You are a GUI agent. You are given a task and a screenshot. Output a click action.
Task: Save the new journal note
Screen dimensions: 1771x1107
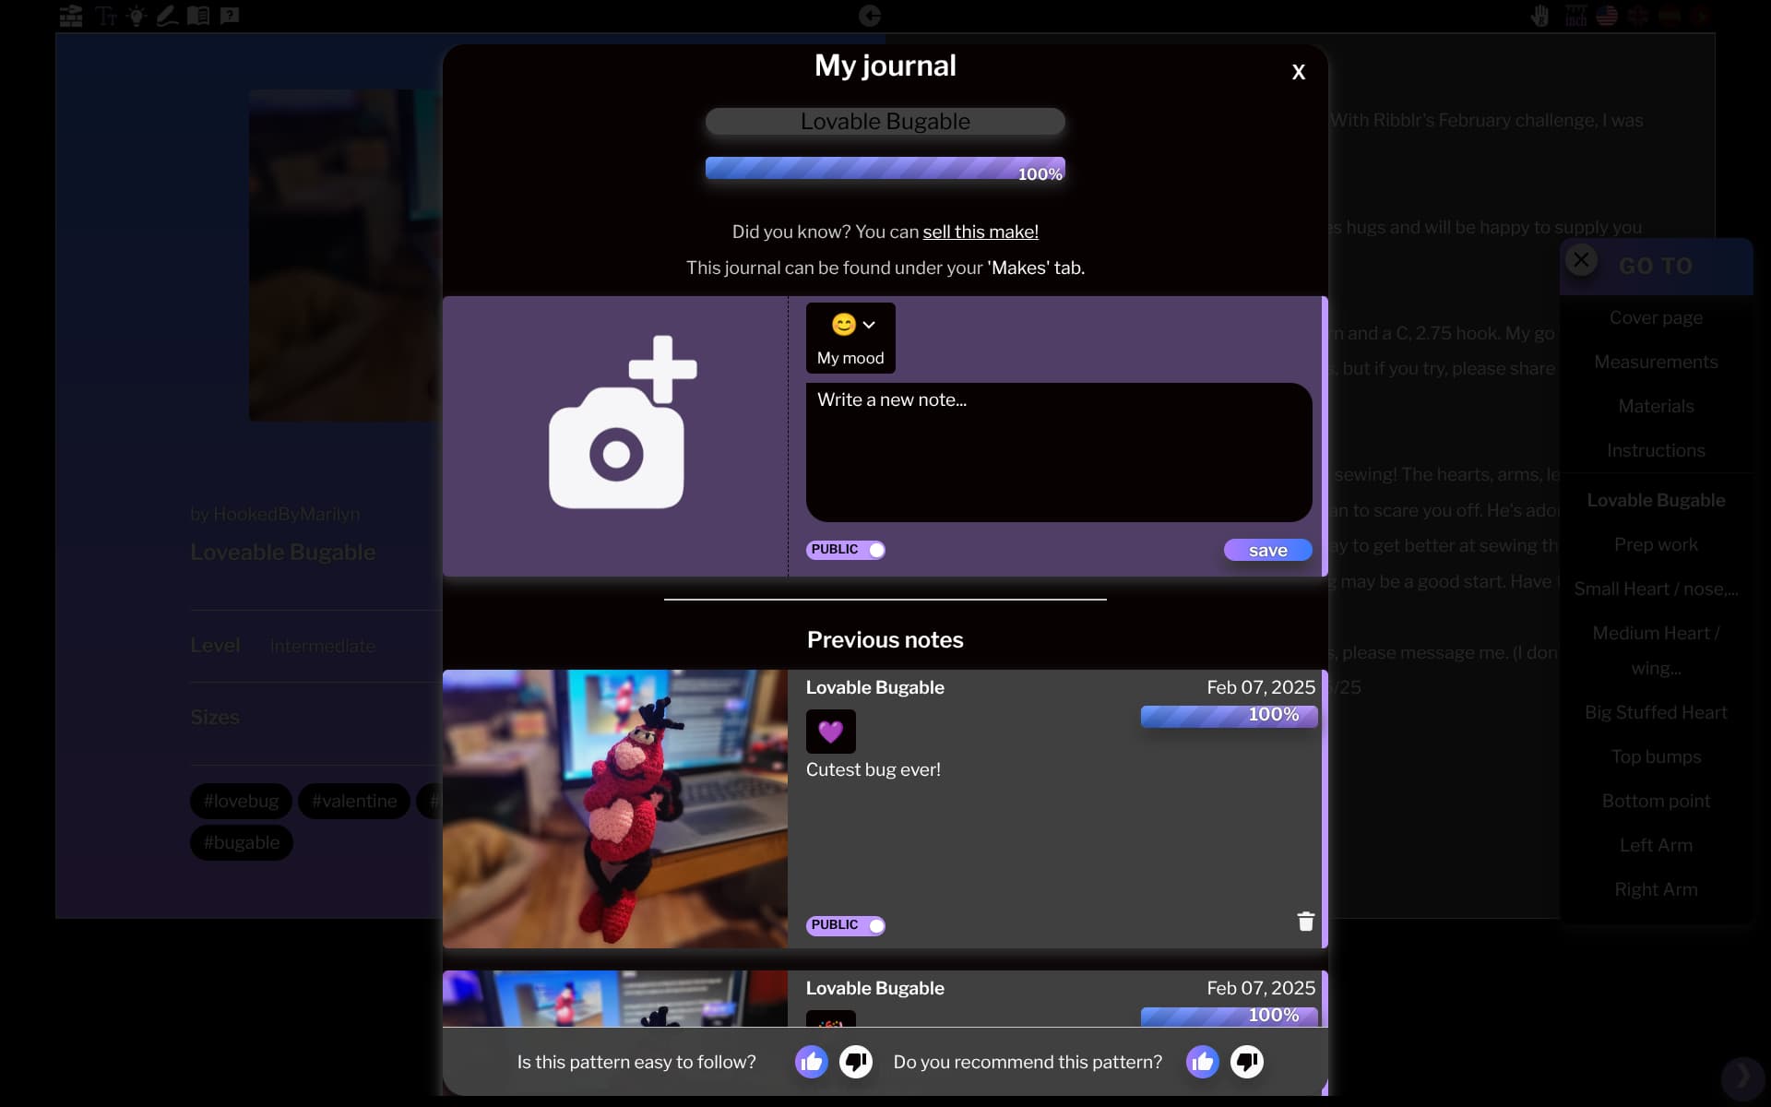1267,550
